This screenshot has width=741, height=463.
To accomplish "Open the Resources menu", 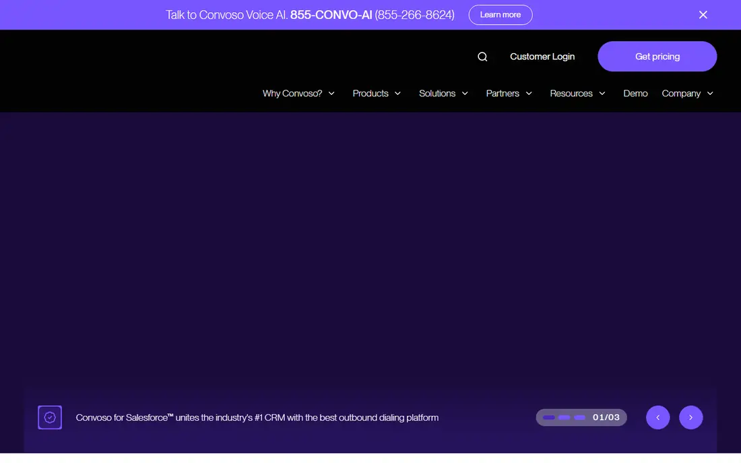I will point(571,94).
